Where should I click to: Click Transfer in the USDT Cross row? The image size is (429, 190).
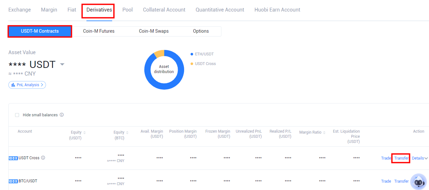(401, 158)
